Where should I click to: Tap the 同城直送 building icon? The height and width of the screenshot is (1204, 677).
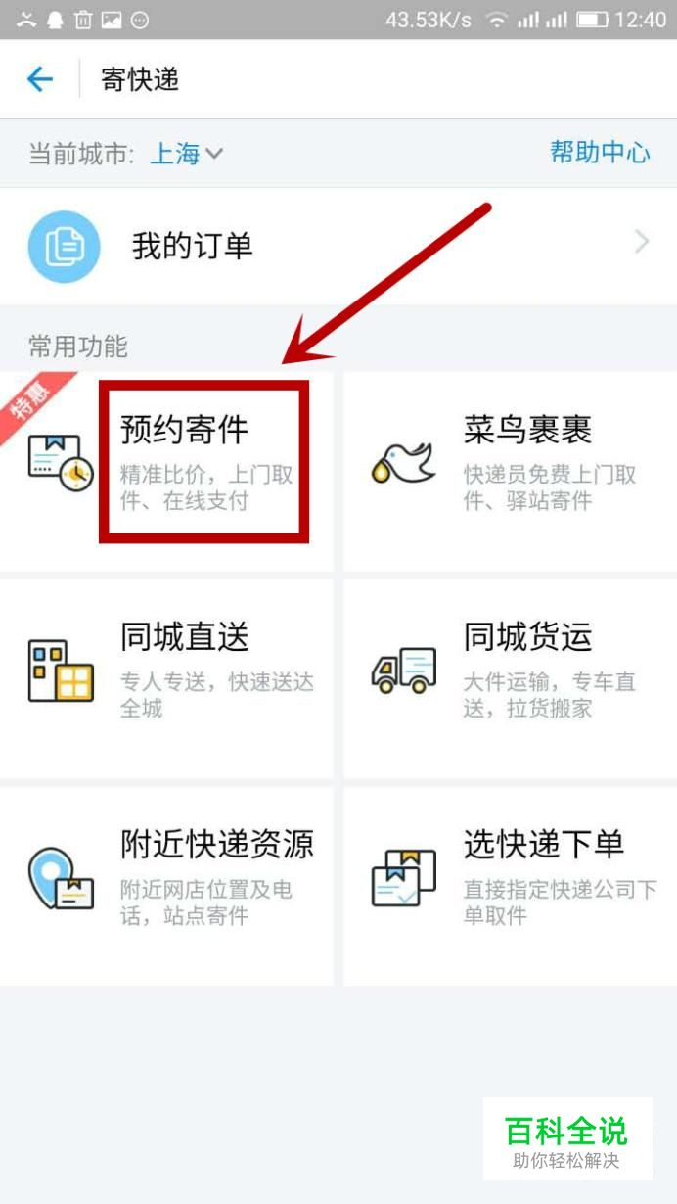[61, 671]
